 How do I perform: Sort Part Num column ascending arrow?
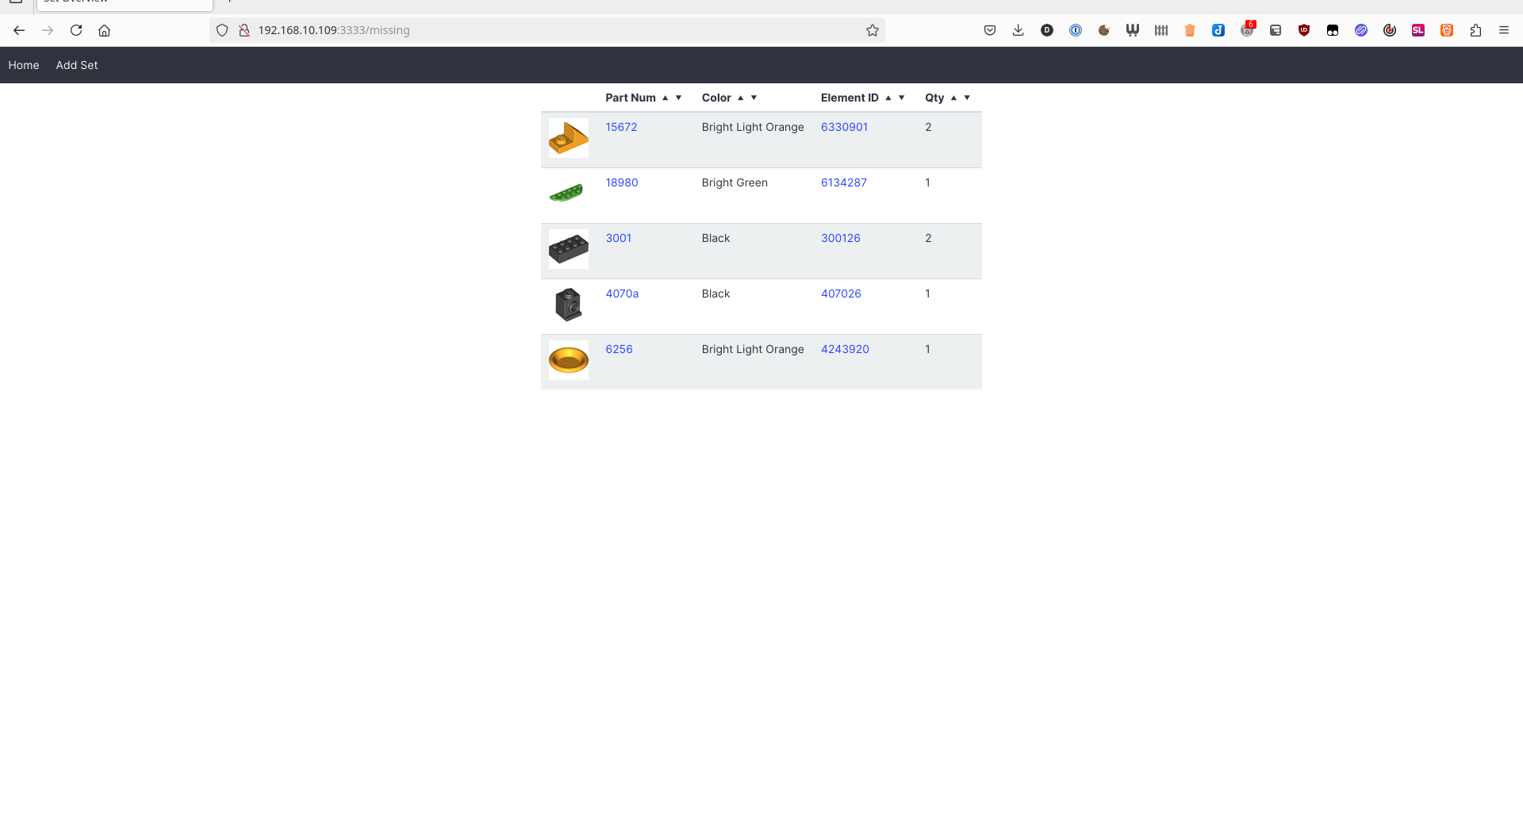pos(665,98)
